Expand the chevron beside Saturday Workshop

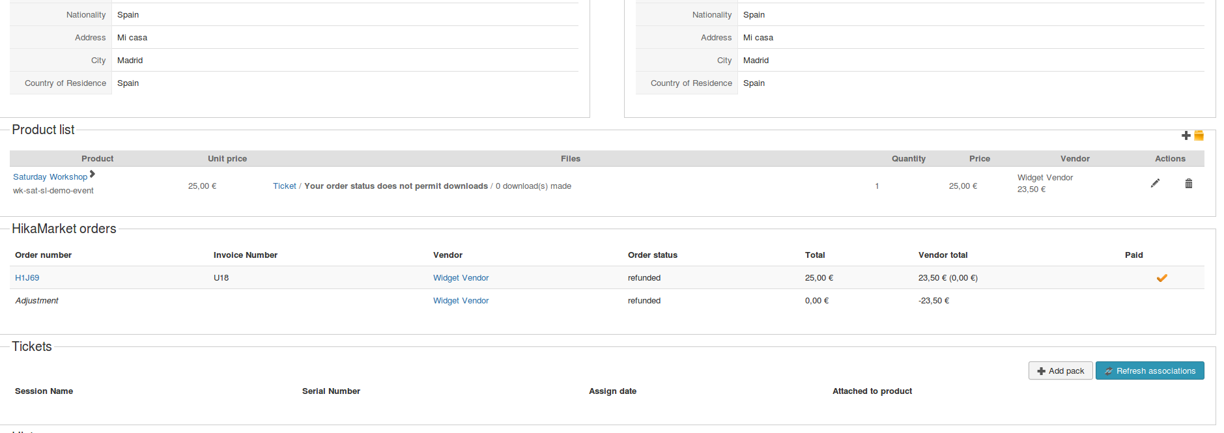point(93,174)
